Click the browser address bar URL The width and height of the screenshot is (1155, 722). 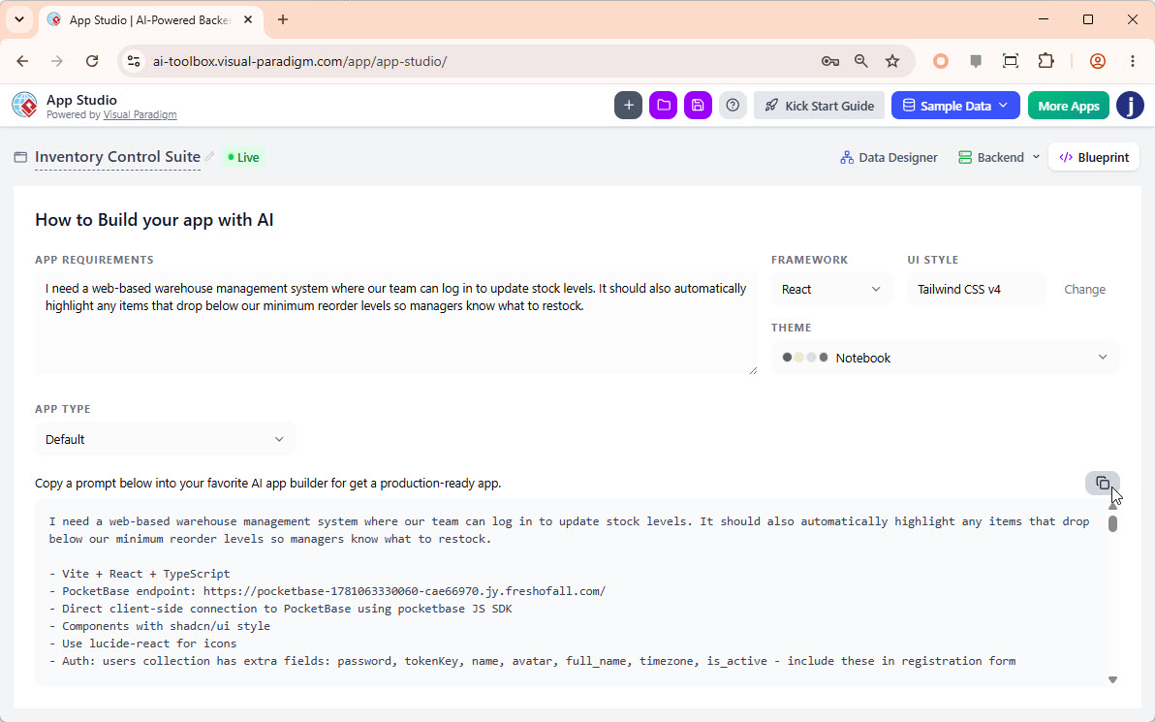[x=299, y=61]
